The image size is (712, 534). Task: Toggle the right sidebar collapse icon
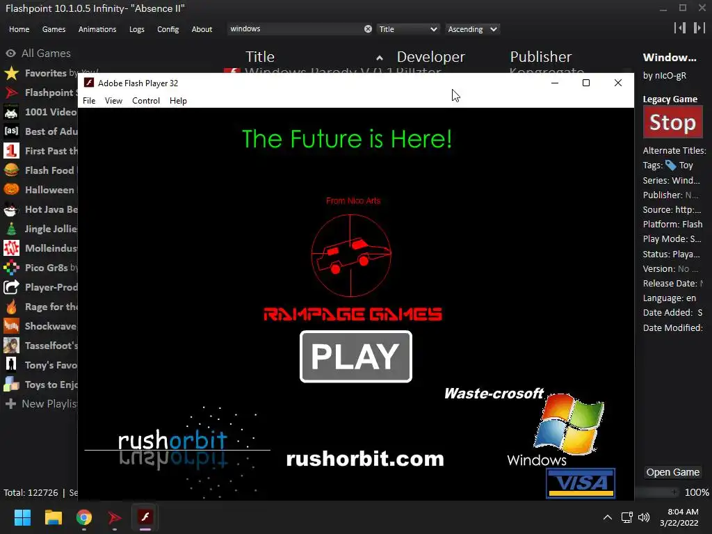[699, 28]
